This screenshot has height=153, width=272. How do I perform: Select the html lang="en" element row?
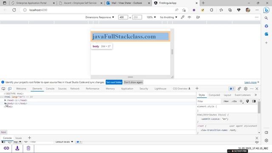(98, 97)
